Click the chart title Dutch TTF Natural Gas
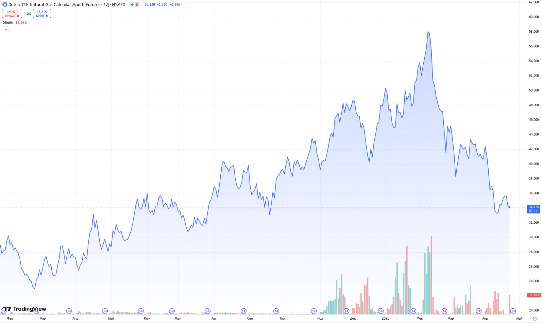The height and width of the screenshot is (323, 542). (x=54, y=5)
